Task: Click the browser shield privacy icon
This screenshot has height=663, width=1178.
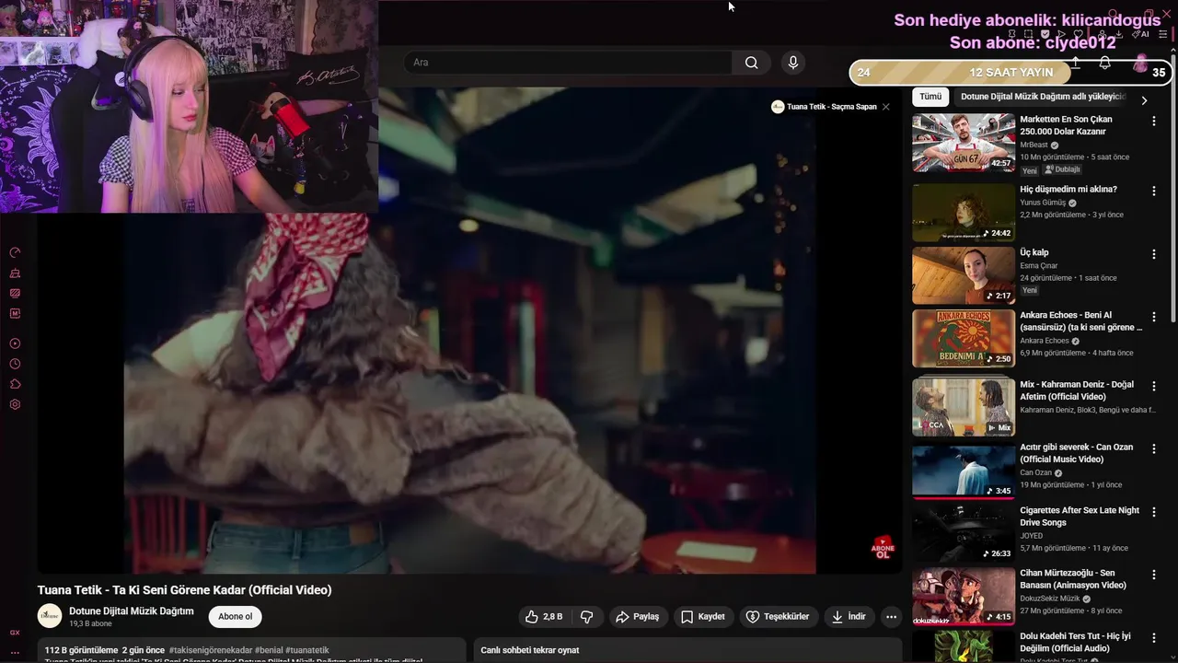Action: point(1045,33)
